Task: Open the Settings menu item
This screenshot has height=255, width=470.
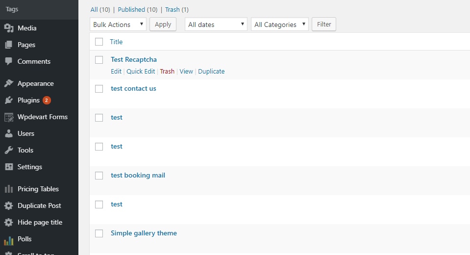Action: tap(30, 167)
